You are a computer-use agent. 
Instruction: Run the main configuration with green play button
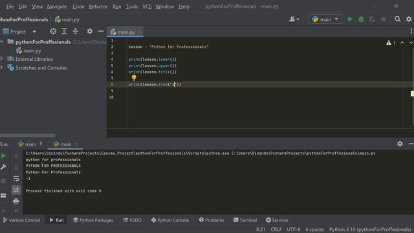(350, 19)
